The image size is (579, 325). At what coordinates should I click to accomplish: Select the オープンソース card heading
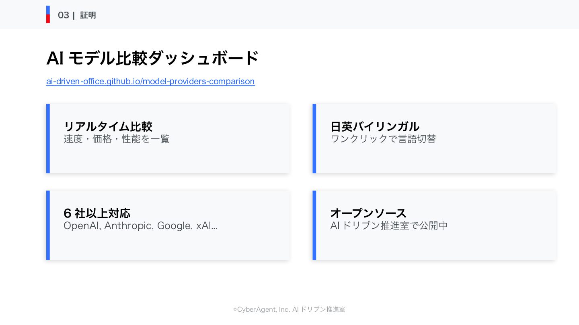coord(368,213)
